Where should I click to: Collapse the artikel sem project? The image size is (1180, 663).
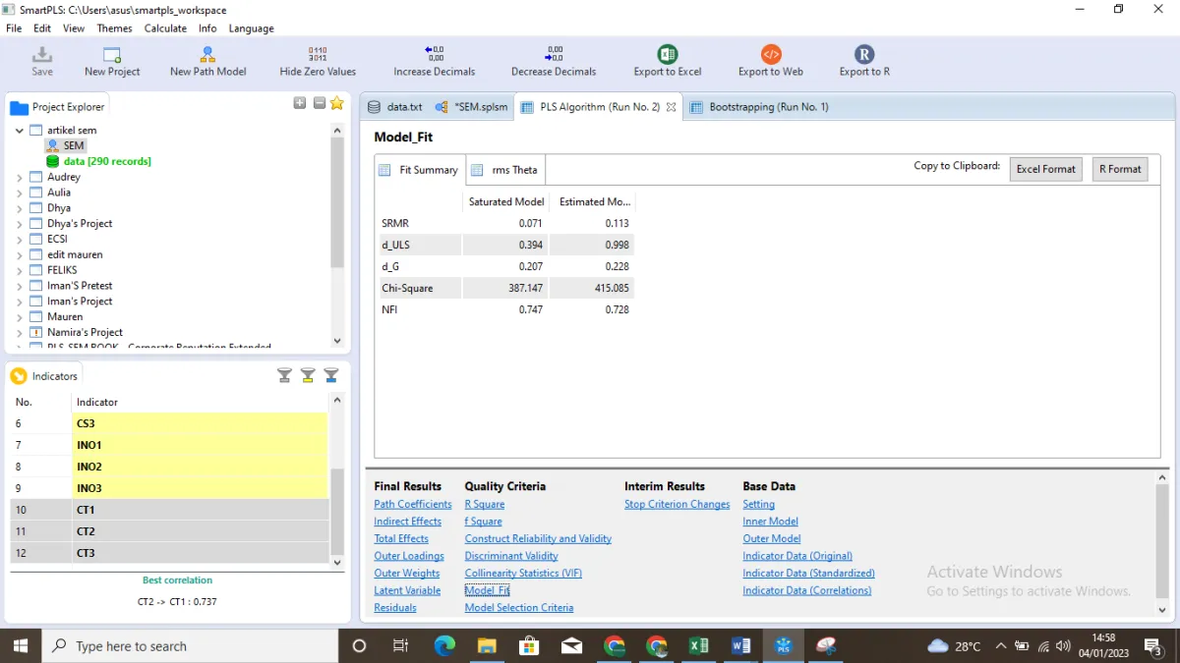coord(19,130)
